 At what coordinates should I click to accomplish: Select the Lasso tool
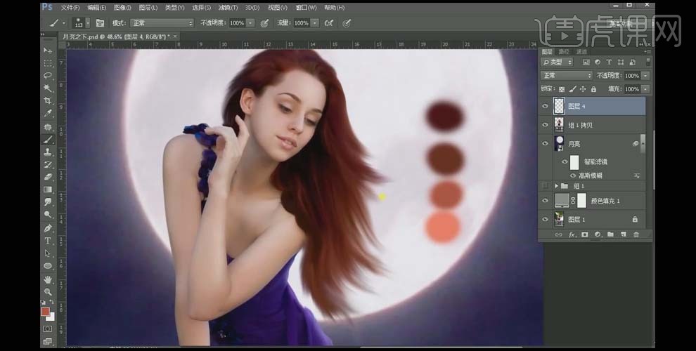48,76
